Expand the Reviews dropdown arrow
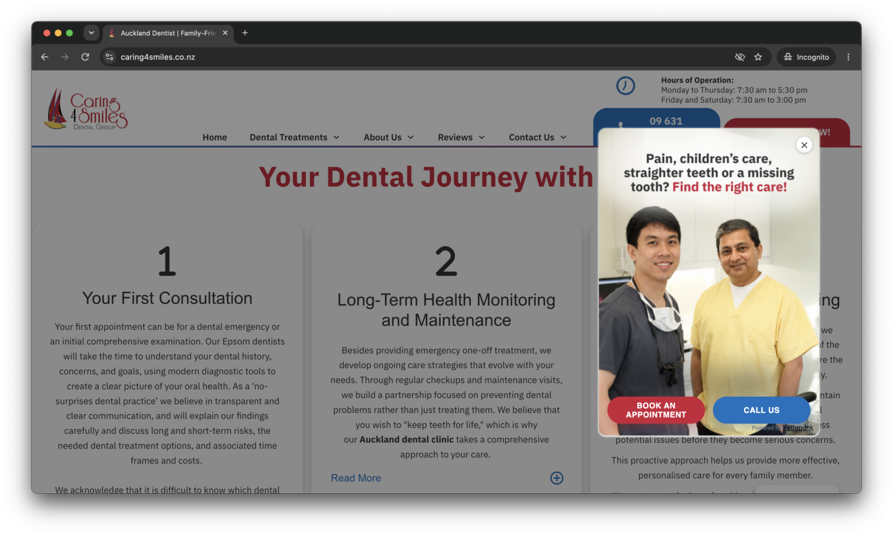The width and height of the screenshot is (893, 535). [x=481, y=138]
